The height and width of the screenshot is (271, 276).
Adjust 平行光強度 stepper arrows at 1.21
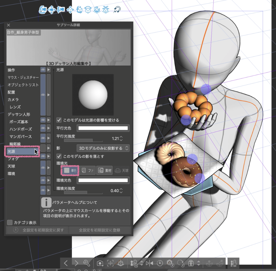[x=121, y=139]
